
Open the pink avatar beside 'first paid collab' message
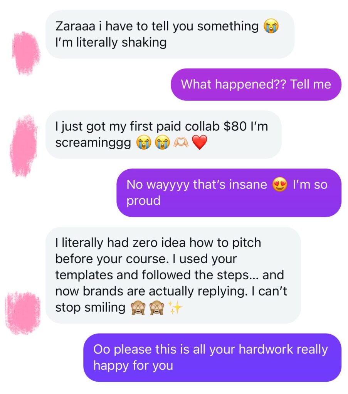point(23,146)
